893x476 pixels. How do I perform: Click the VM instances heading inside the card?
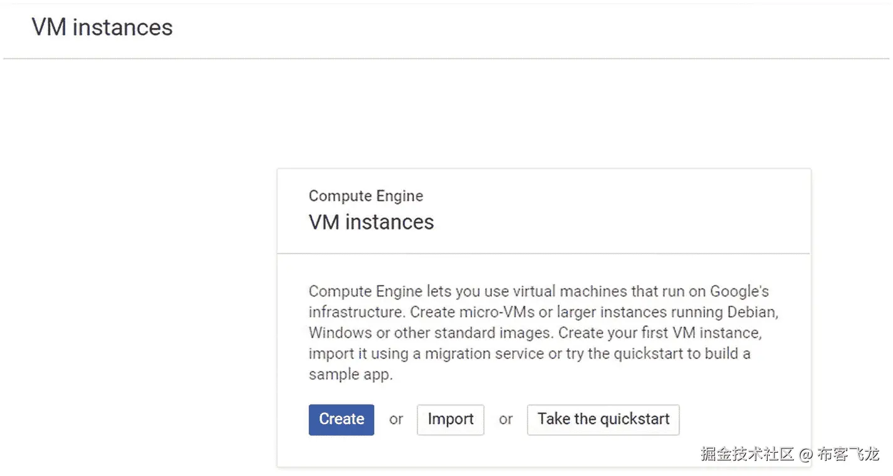click(x=371, y=222)
